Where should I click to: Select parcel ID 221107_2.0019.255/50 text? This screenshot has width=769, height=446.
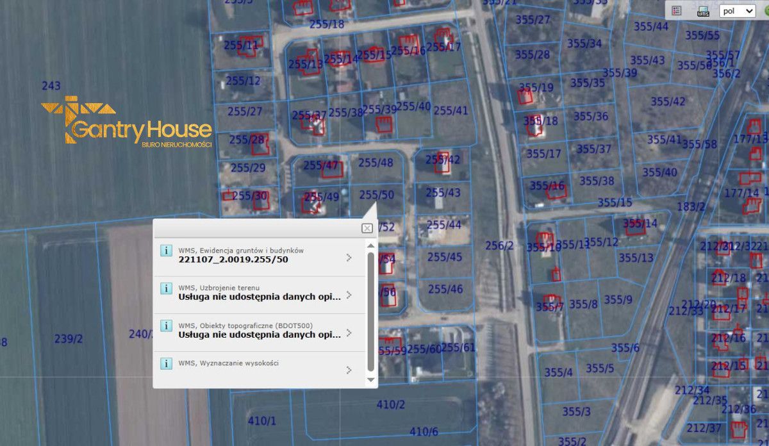click(x=233, y=260)
